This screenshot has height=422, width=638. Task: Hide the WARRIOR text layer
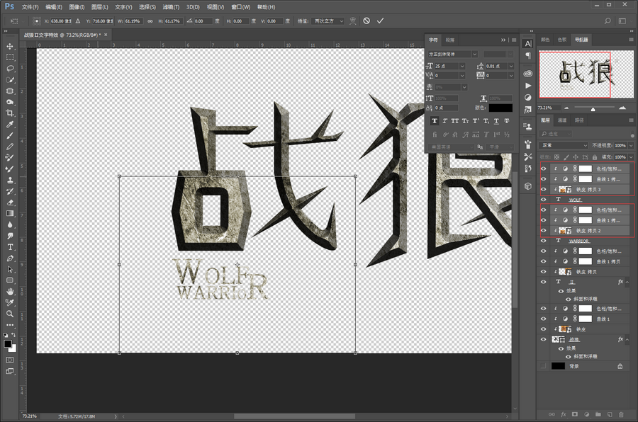[544, 241]
